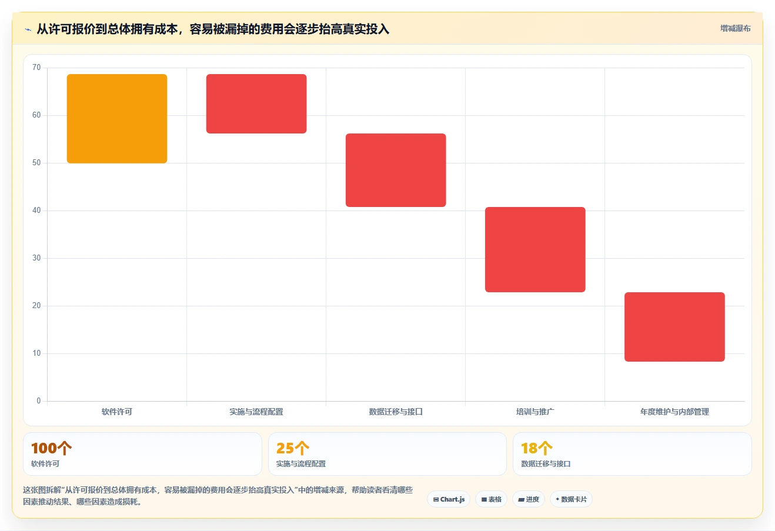Click the orange 软件许可 waterfall bar

pos(117,119)
